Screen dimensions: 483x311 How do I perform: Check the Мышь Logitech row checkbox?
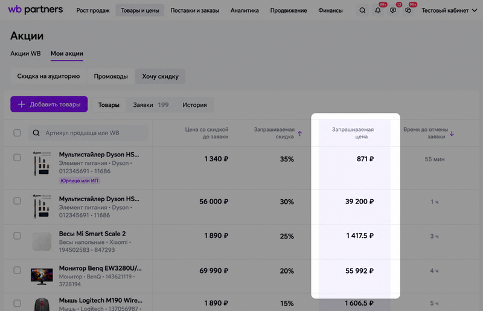(x=18, y=303)
